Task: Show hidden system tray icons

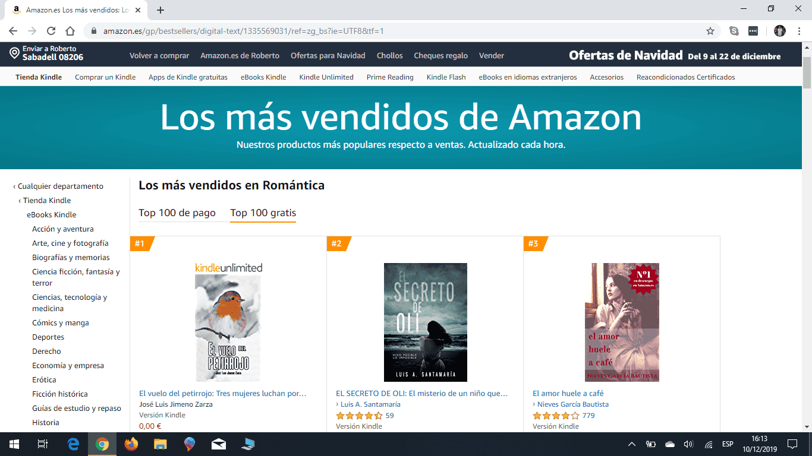Action: pyautogui.click(x=632, y=444)
